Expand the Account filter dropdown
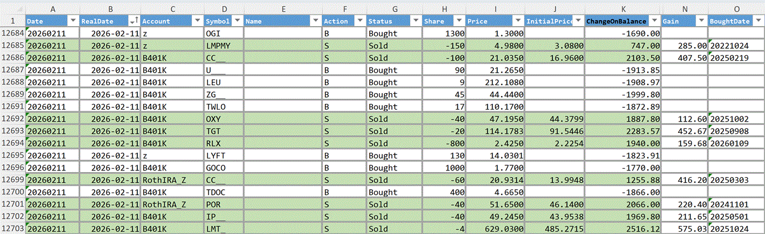This screenshot has width=765, height=234. coord(197,21)
